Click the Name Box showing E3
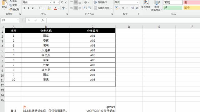The image size is (200, 112). tap(9, 20)
